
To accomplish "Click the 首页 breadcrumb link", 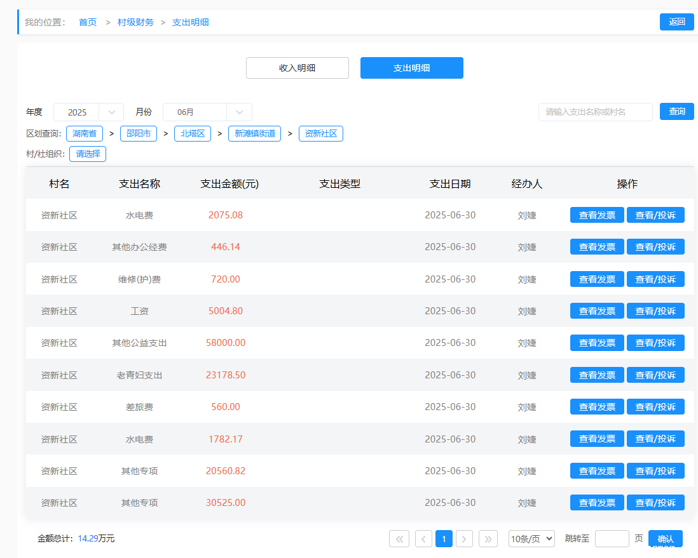I will [x=88, y=22].
